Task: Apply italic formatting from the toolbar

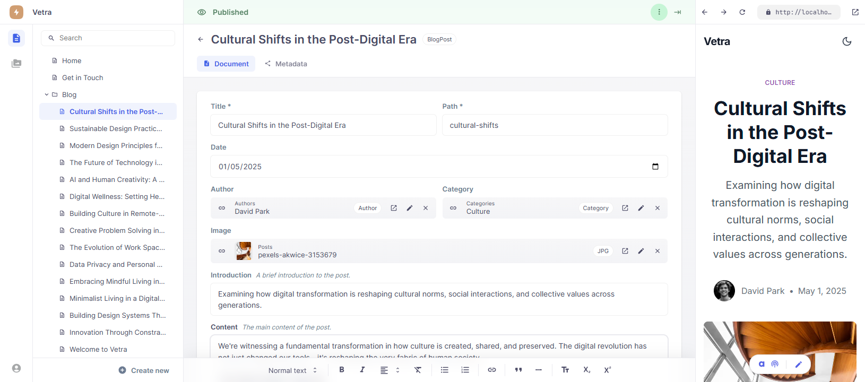Action: 362,370
